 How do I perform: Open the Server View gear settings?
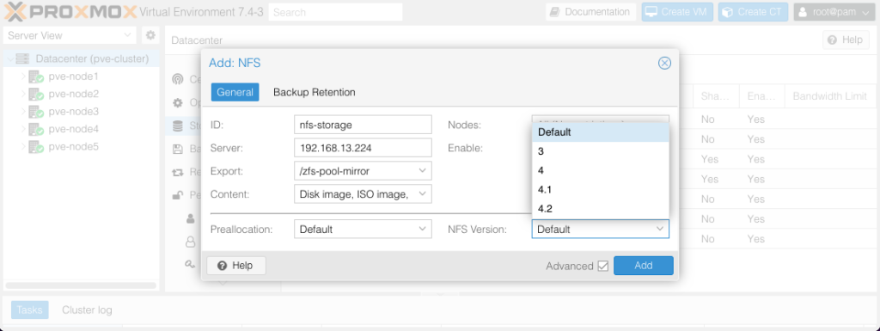tap(150, 35)
